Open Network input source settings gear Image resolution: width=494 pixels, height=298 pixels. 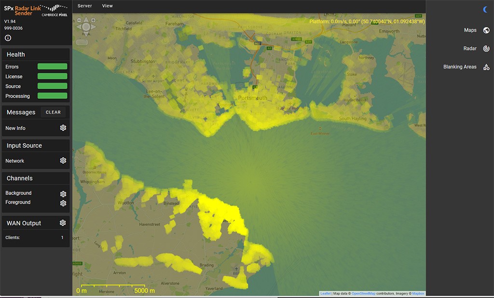pos(63,161)
